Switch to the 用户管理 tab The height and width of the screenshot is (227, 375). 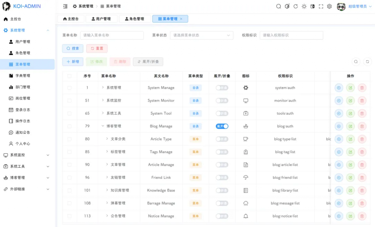(x=101, y=19)
